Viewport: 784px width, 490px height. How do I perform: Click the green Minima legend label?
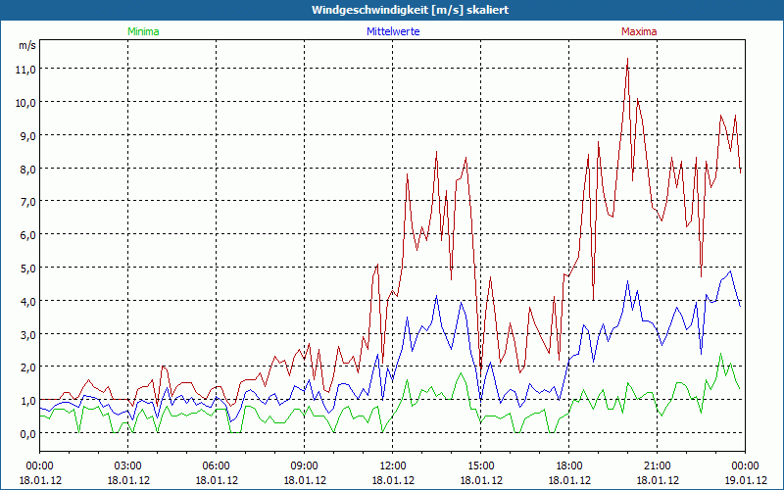pyautogui.click(x=143, y=31)
